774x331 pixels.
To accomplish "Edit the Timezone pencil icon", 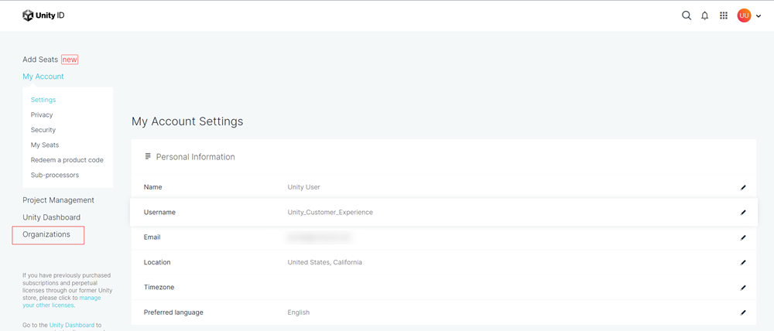I will coord(743,288).
